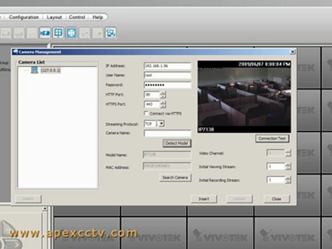332x249 pixels.
Task: Click the Insert button
Action: point(204,199)
